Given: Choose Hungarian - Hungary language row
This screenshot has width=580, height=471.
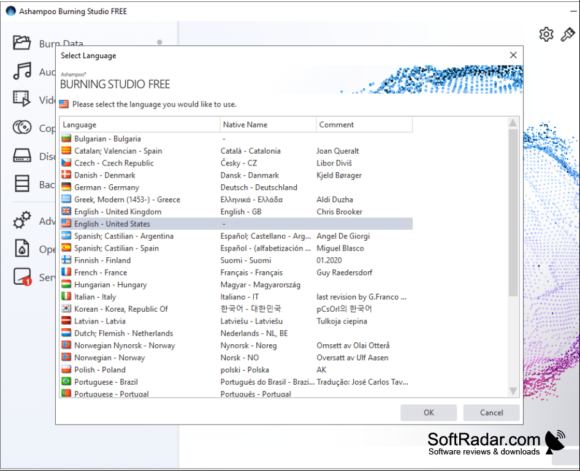Looking at the screenshot, I should (x=236, y=285).
